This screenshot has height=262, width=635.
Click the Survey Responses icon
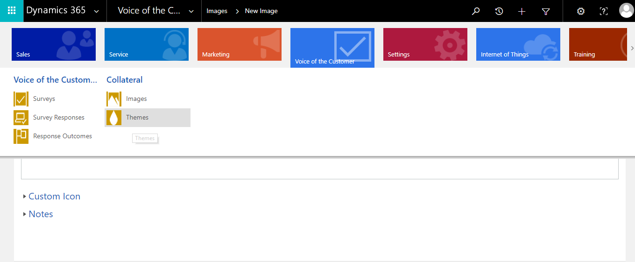coord(21,118)
